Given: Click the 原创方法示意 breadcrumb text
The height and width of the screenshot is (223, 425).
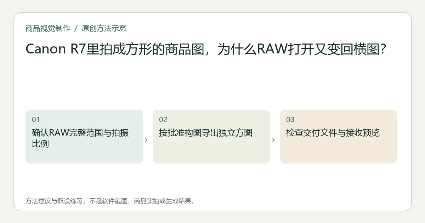Looking at the screenshot, I should pos(104,28).
